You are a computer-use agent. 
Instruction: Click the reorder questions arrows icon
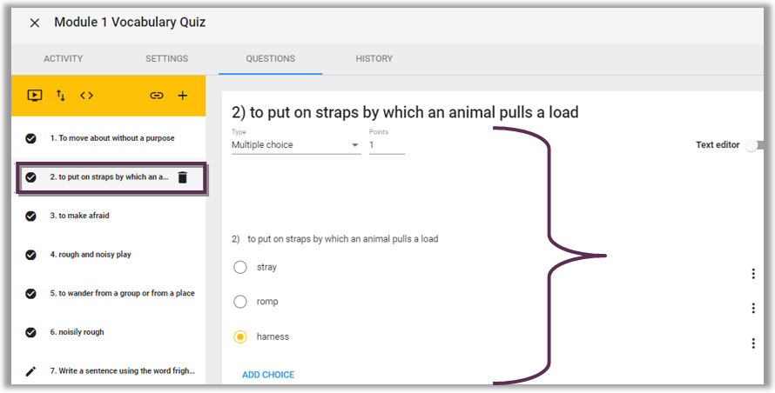(x=61, y=96)
